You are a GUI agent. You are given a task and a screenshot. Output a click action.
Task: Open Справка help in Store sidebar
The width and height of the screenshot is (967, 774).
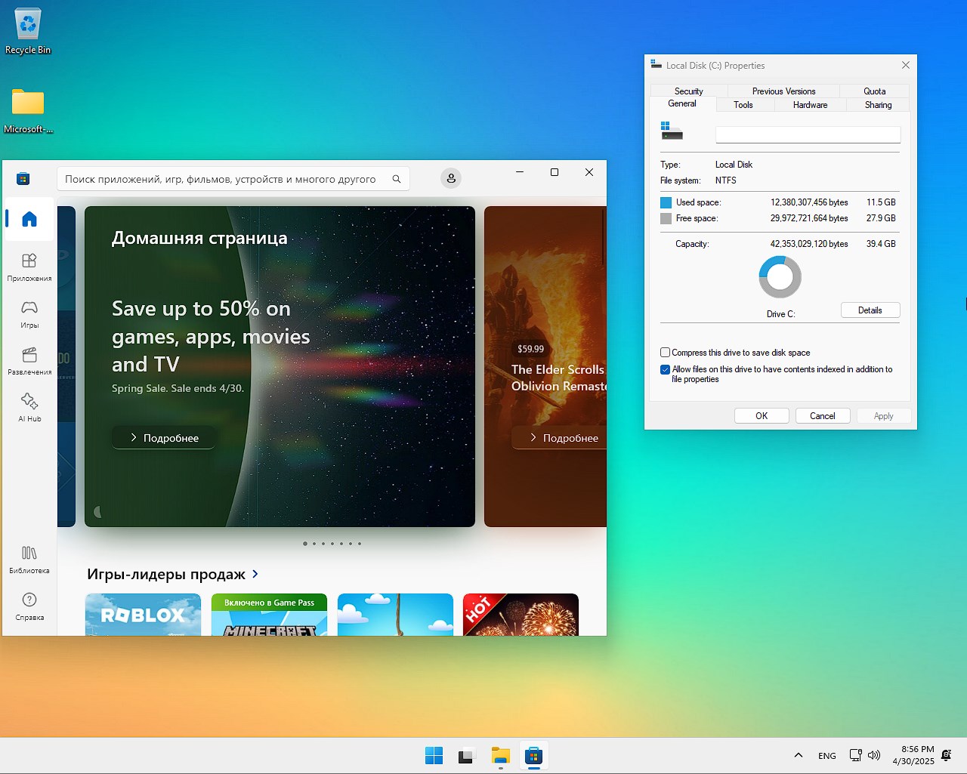pos(29,606)
